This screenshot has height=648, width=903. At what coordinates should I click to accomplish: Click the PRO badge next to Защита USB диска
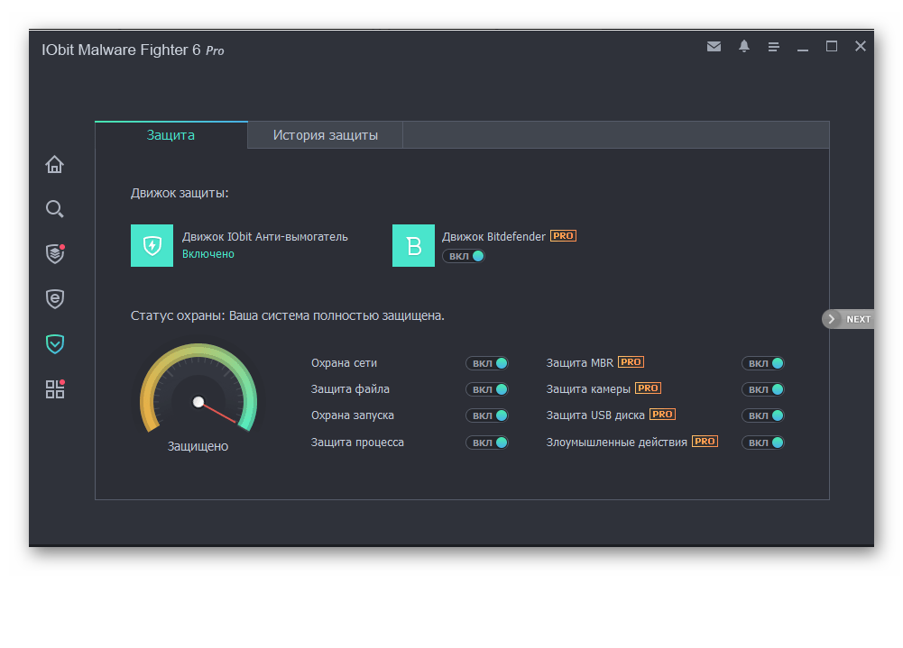tap(662, 414)
